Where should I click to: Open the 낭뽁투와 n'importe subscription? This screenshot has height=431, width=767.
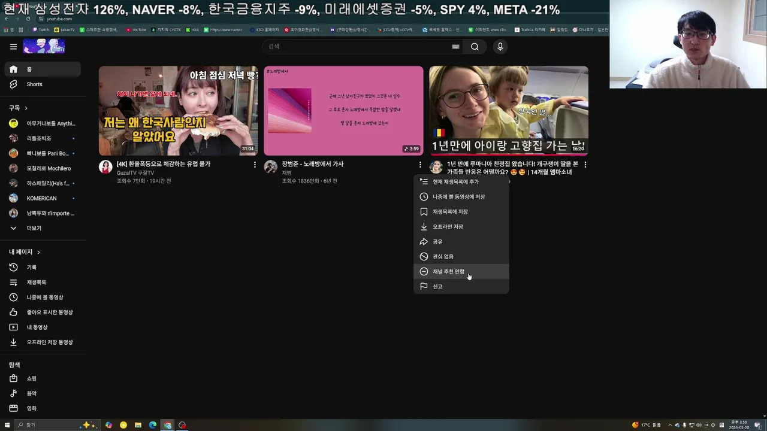click(x=42, y=213)
